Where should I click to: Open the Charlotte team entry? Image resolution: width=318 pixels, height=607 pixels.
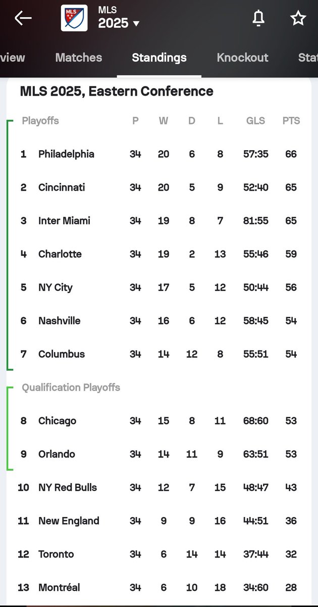[x=159, y=254]
